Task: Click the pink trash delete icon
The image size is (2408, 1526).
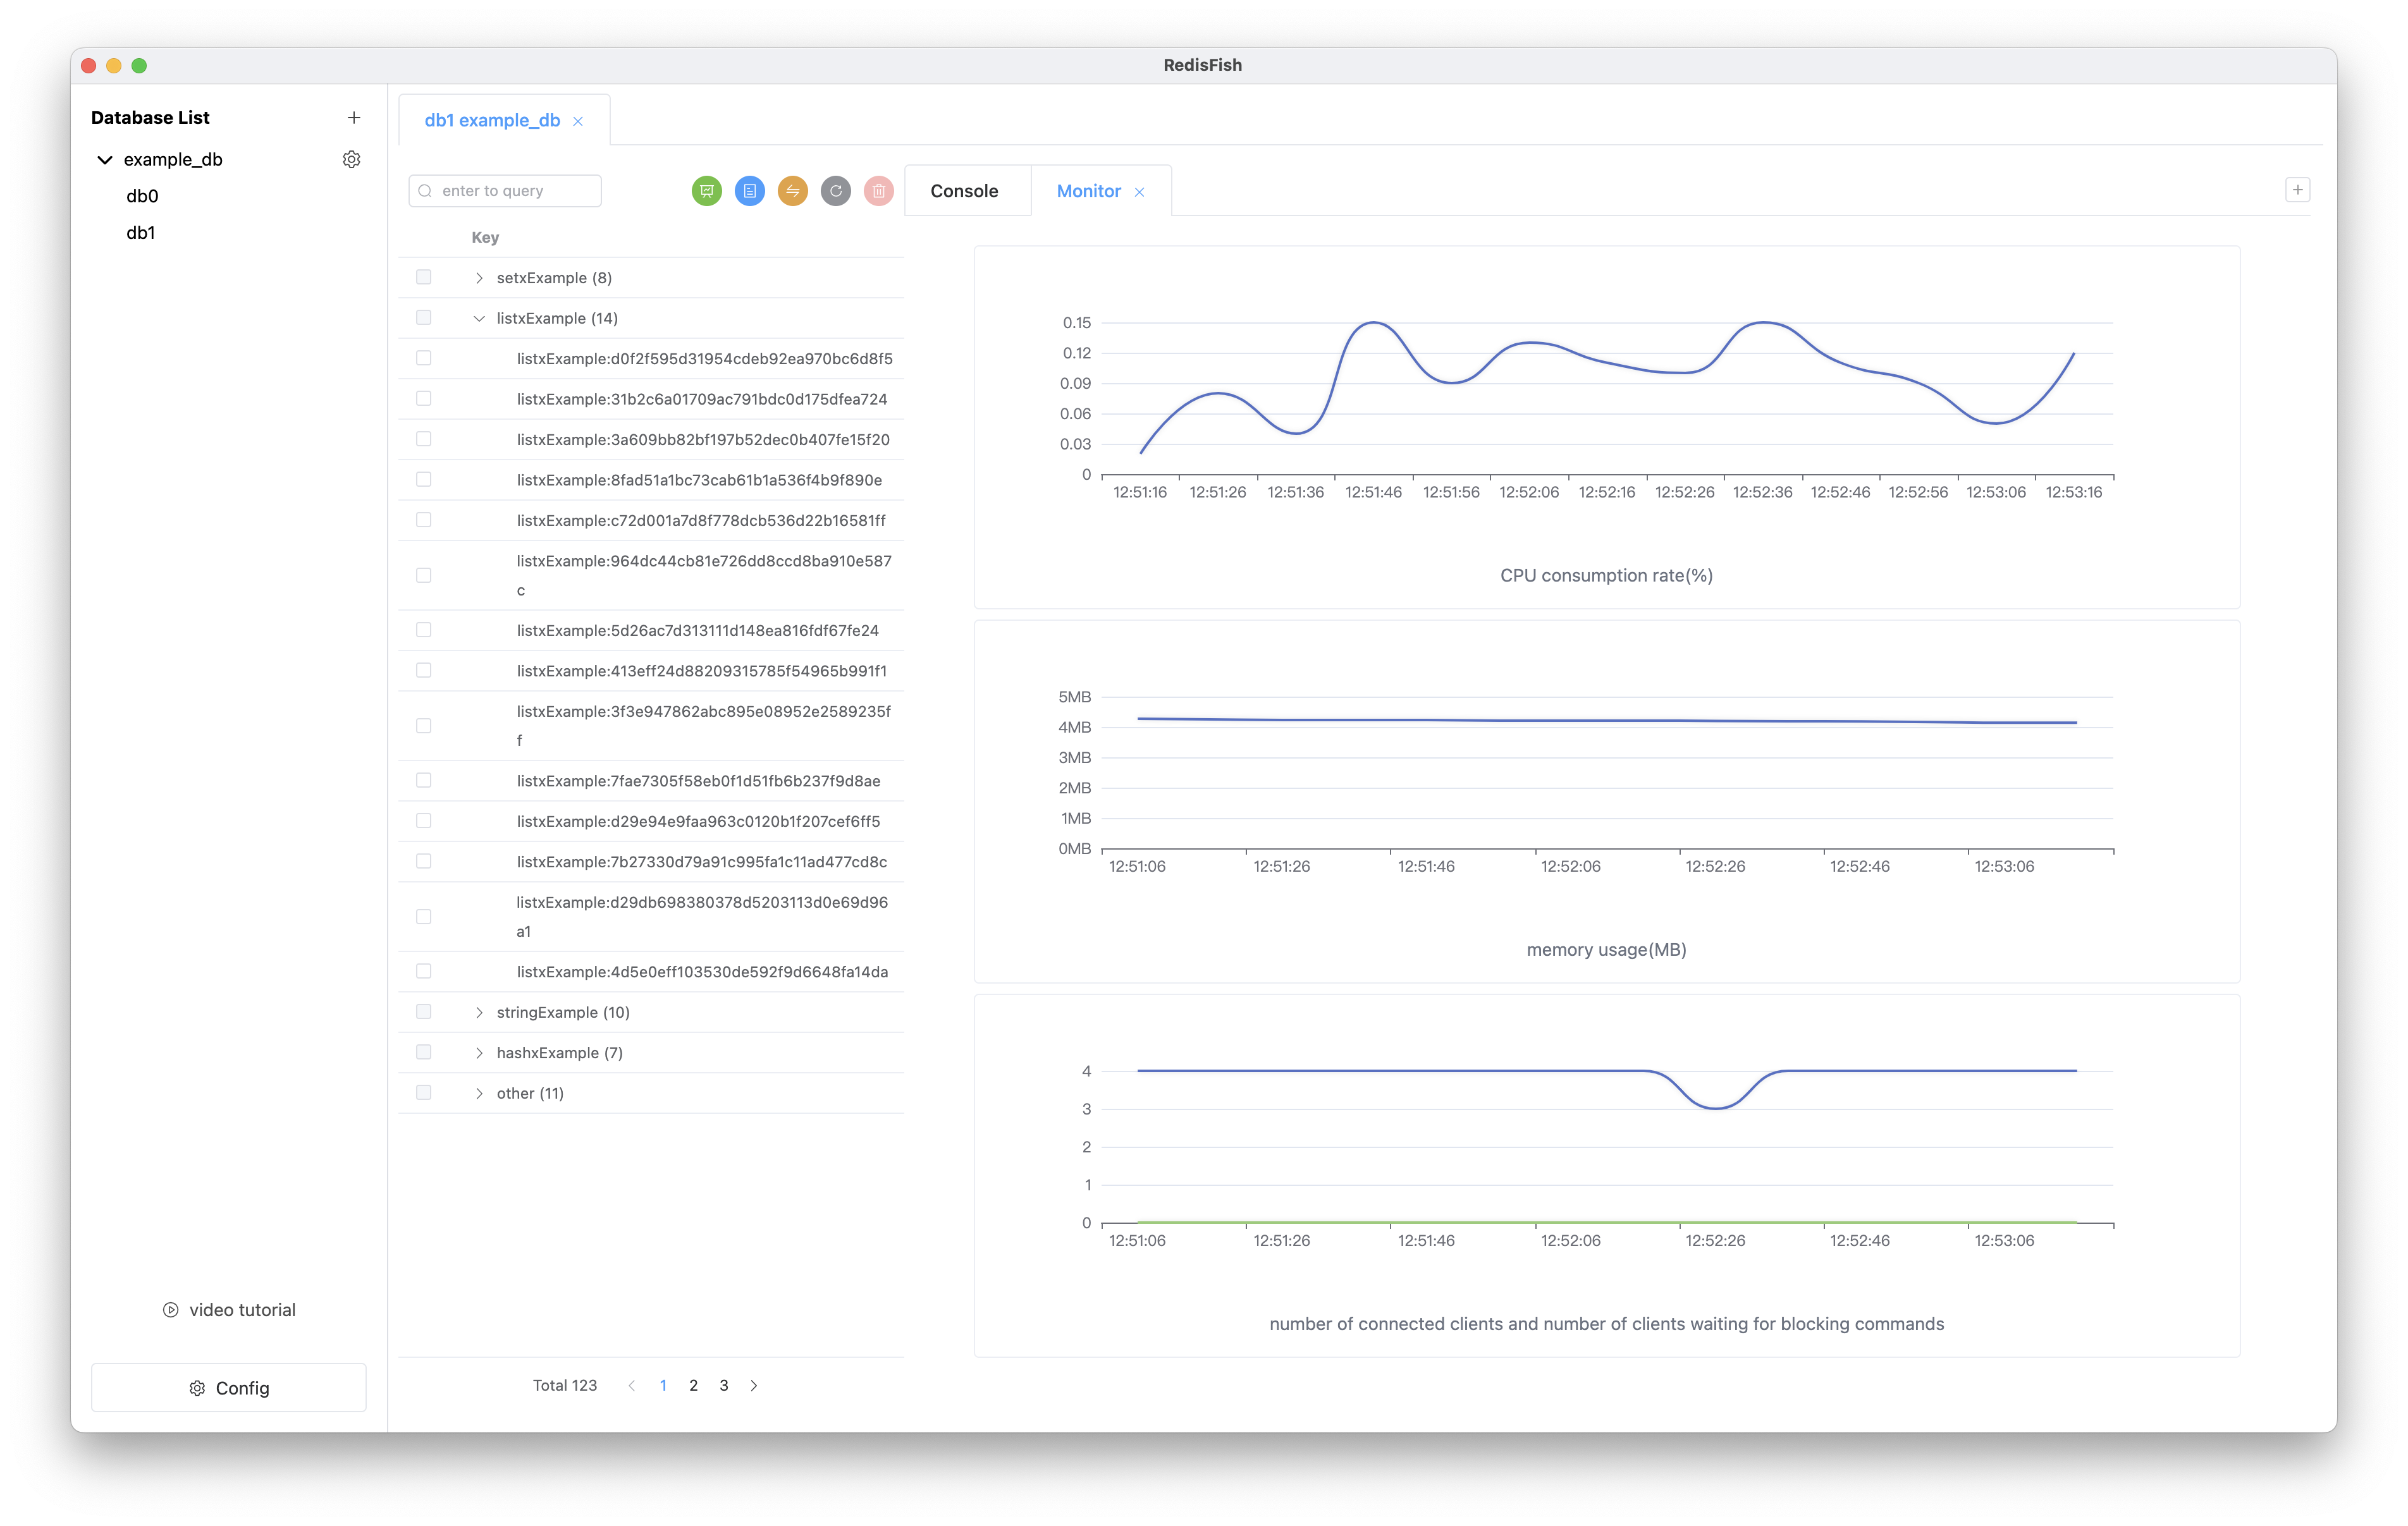Action: (x=878, y=191)
